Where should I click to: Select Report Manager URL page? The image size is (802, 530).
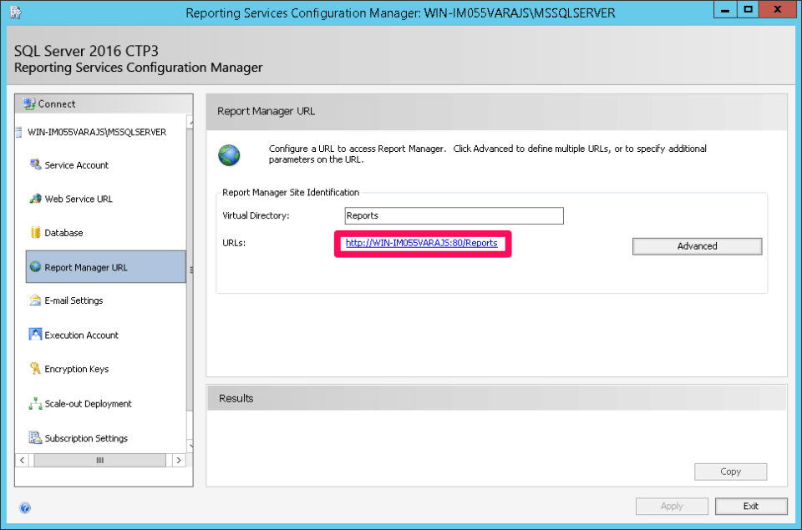pos(106,267)
